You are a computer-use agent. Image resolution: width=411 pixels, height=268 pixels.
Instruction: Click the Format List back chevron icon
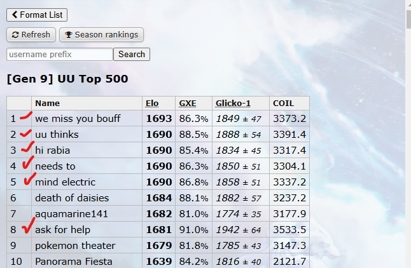coord(15,15)
